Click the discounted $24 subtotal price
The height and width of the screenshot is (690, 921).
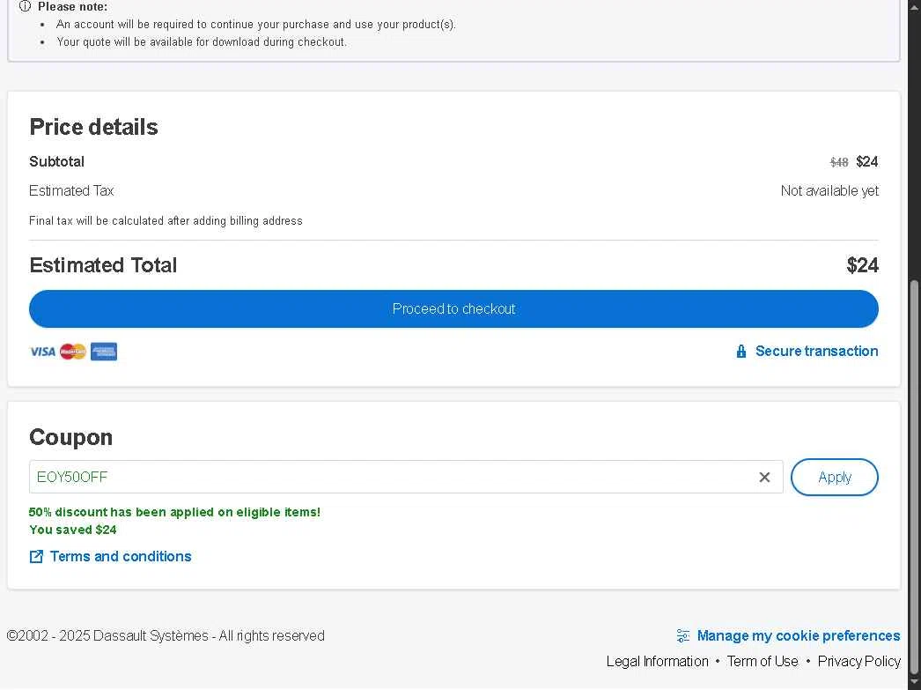[x=867, y=161]
